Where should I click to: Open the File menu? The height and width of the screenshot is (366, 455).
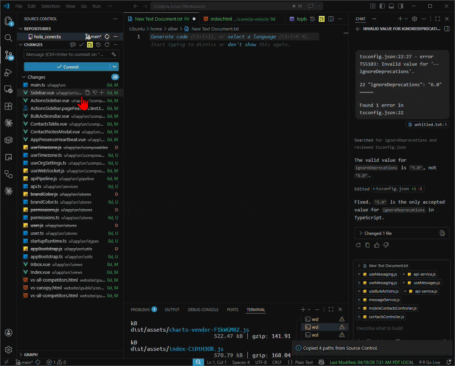18,6
